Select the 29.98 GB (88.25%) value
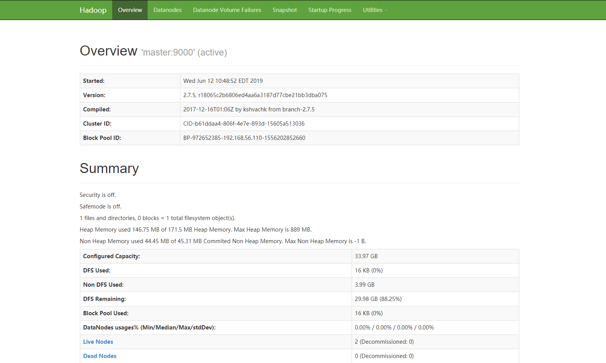This screenshot has height=363, width=606. tap(378, 299)
